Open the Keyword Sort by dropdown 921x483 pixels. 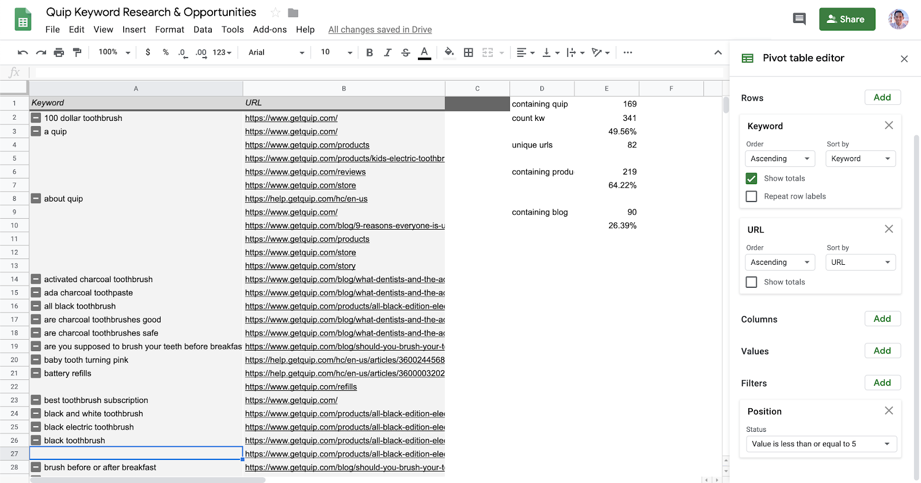pyautogui.click(x=861, y=158)
